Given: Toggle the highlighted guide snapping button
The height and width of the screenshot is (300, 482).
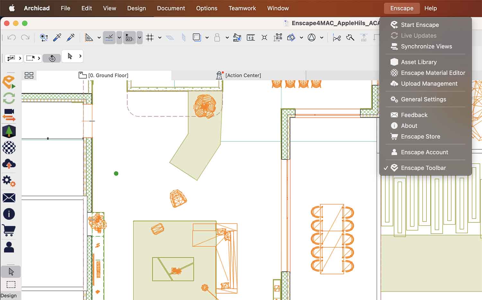Looking at the screenshot, I should pos(109,37).
